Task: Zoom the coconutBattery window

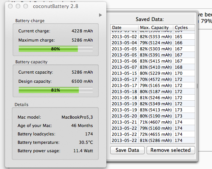Action: (26, 6)
